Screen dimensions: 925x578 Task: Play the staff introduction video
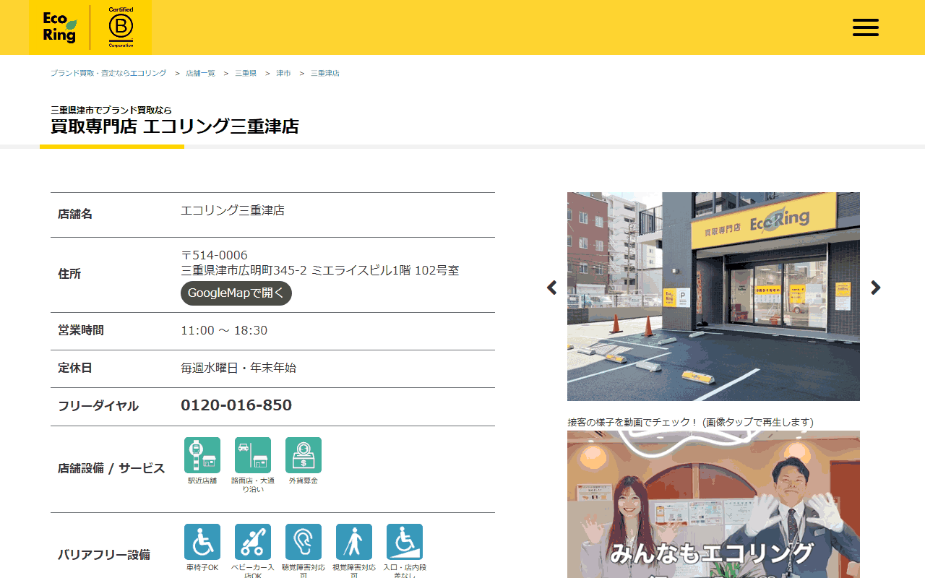[x=713, y=504]
